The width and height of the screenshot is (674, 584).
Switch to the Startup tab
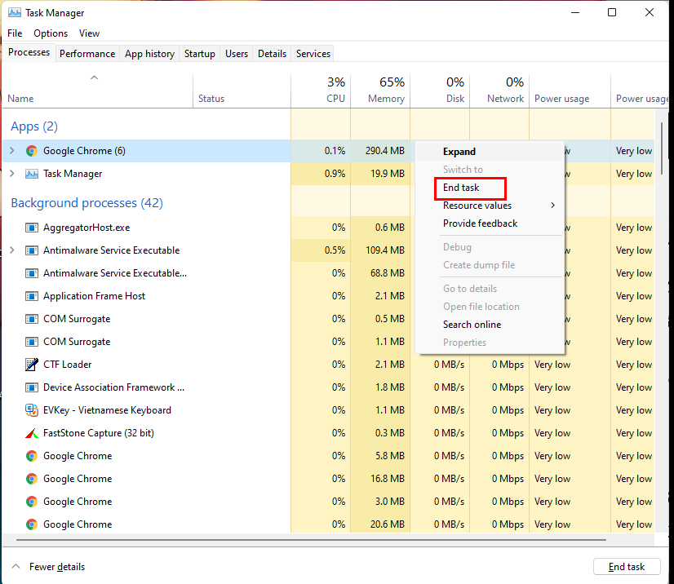point(199,54)
